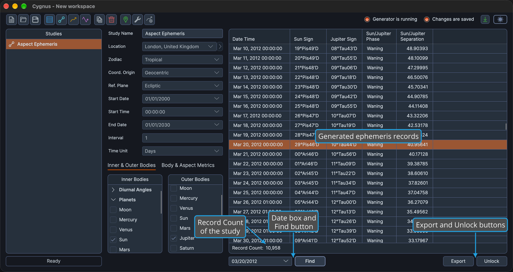513x272 pixels.
Task: Click the Sun/Jupiter Separation column header
Action: click(x=415, y=36)
